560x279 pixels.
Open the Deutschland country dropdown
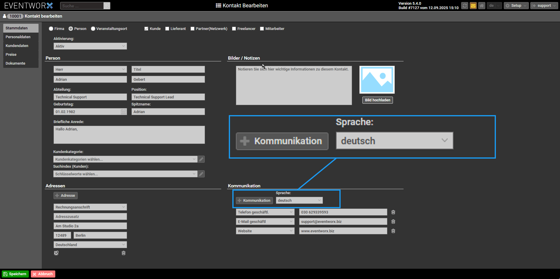pyautogui.click(x=90, y=245)
